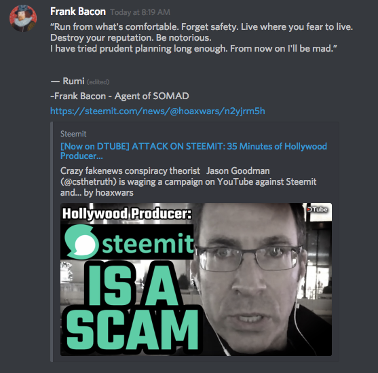Open the embedded video thumbnail image
378x373 pixels.
coord(196,279)
